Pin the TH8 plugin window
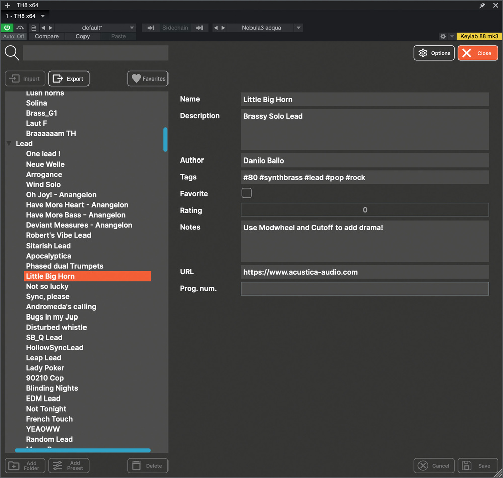The width and height of the screenshot is (503, 478). pyautogui.click(x=482, y=5)
